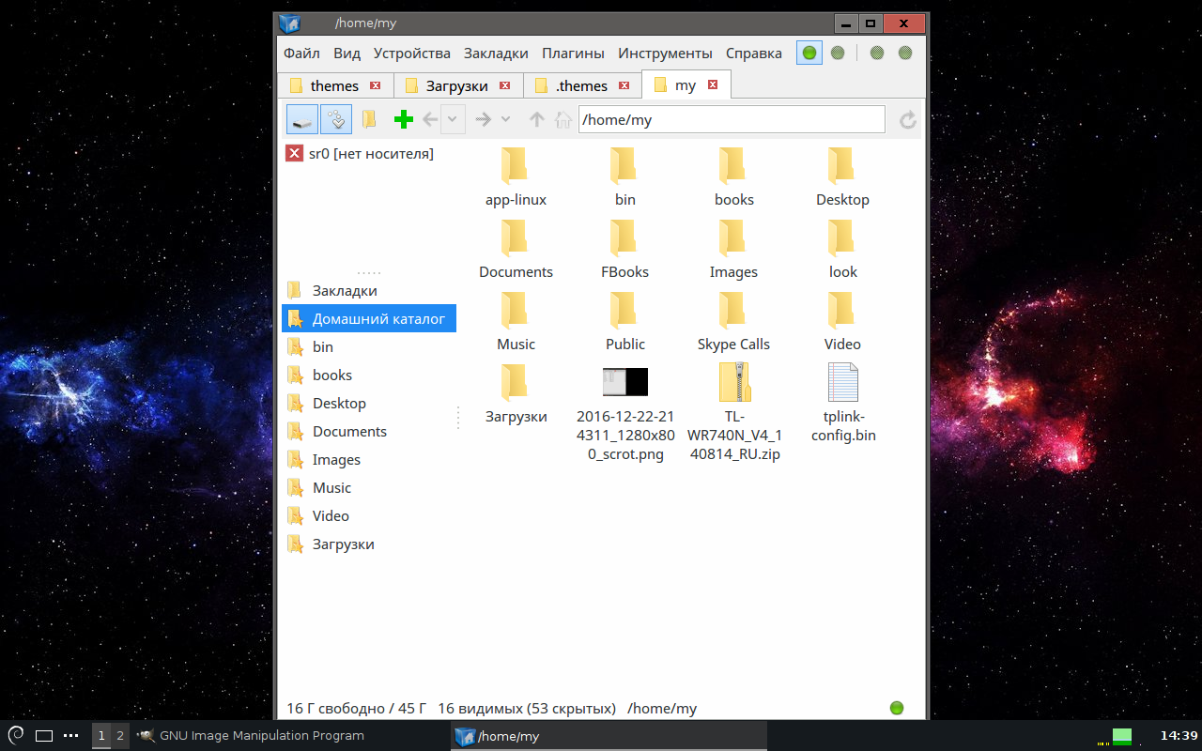
Task: Select the FBooks folder icon
Action: [x=624, y=238]
